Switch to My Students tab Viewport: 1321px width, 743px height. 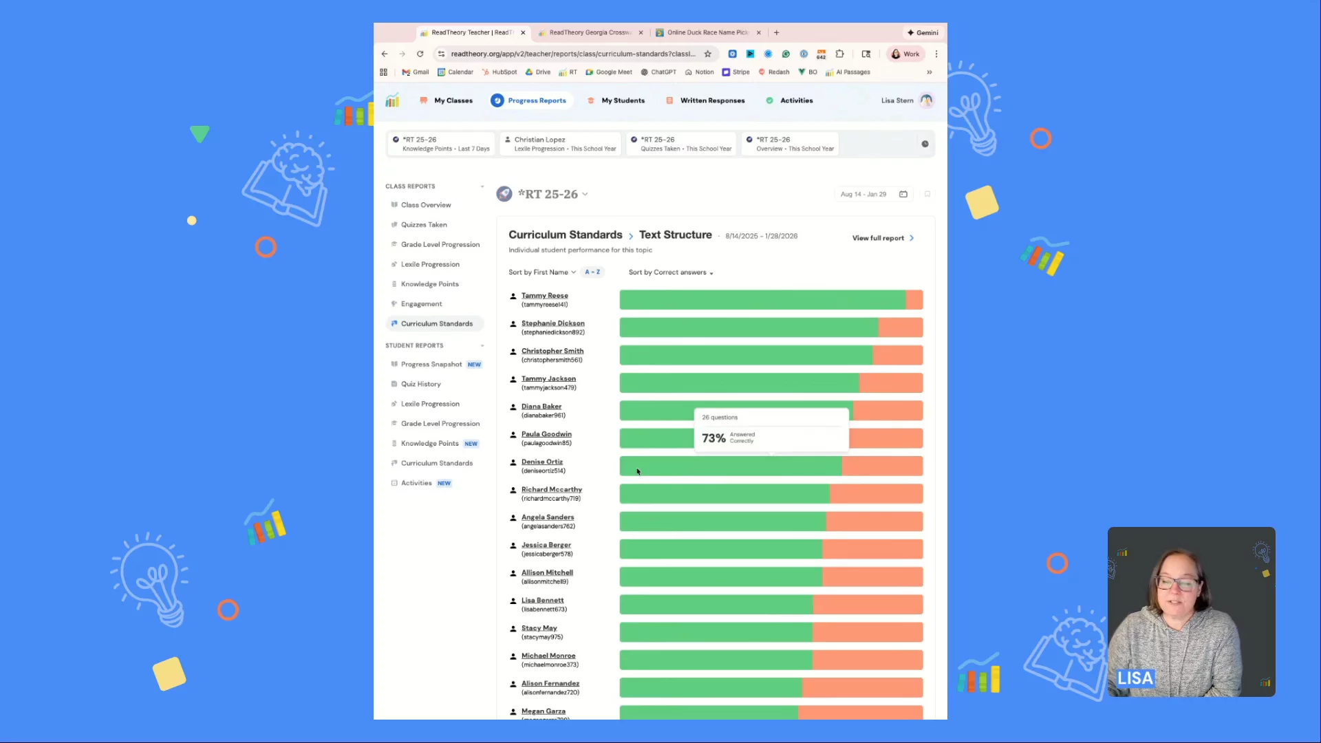[x=622, y=100]
